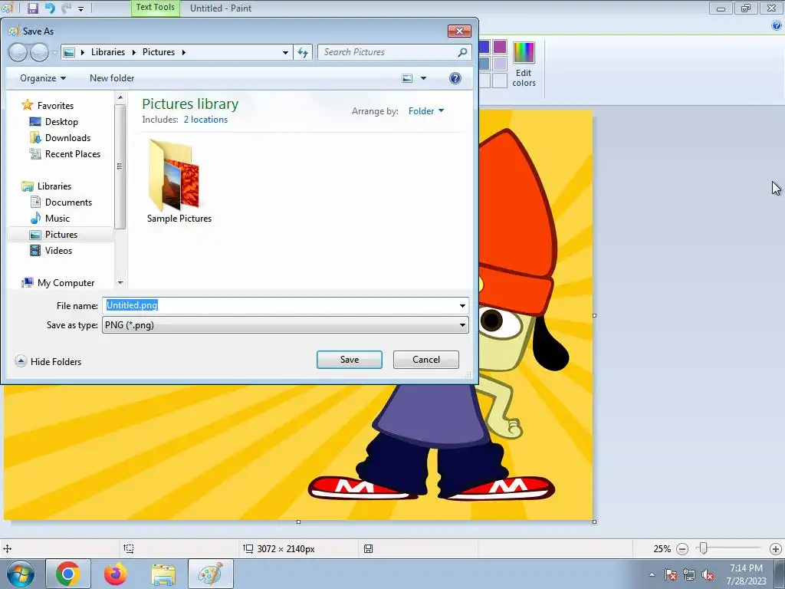The image size is (785, 589).
Task: Click the Paint Help question mark icon
Action: pyautogui.click(x=777, y=25)
